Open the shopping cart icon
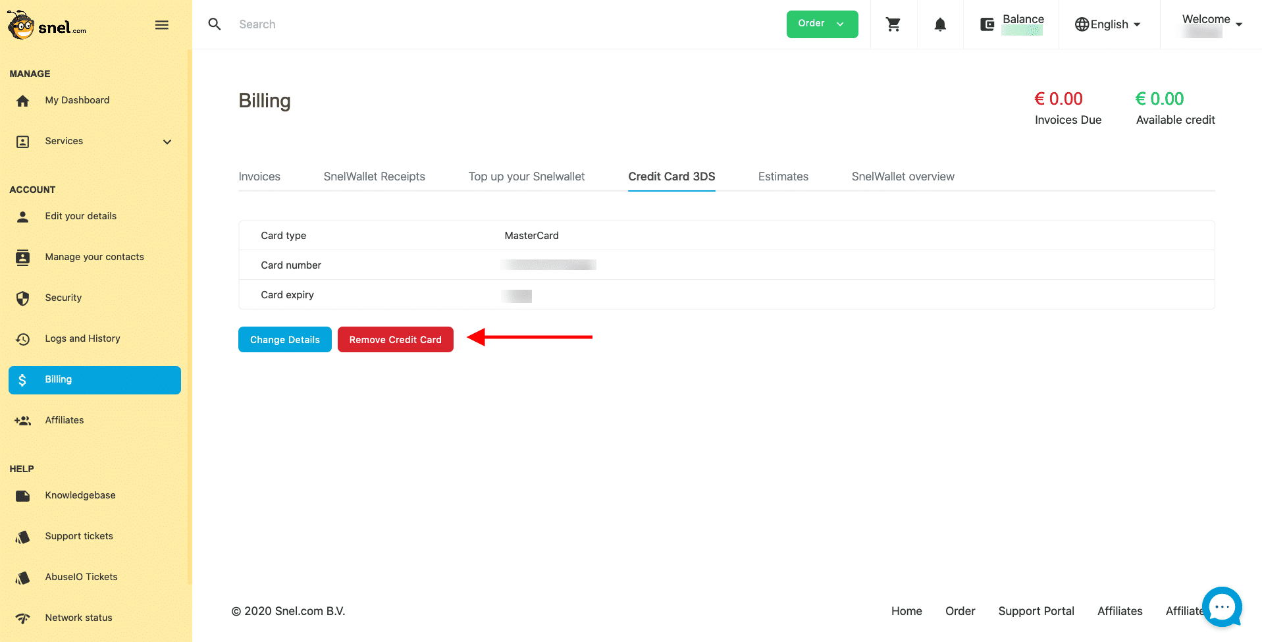 click(x=893, y=24)
